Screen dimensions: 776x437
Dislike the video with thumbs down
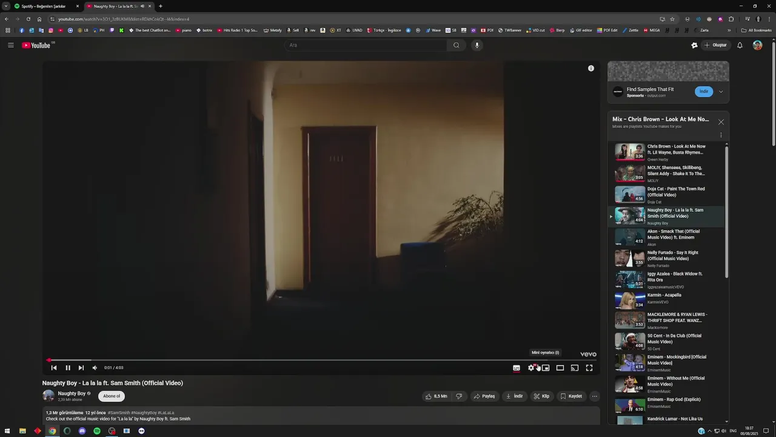(459, 396)
